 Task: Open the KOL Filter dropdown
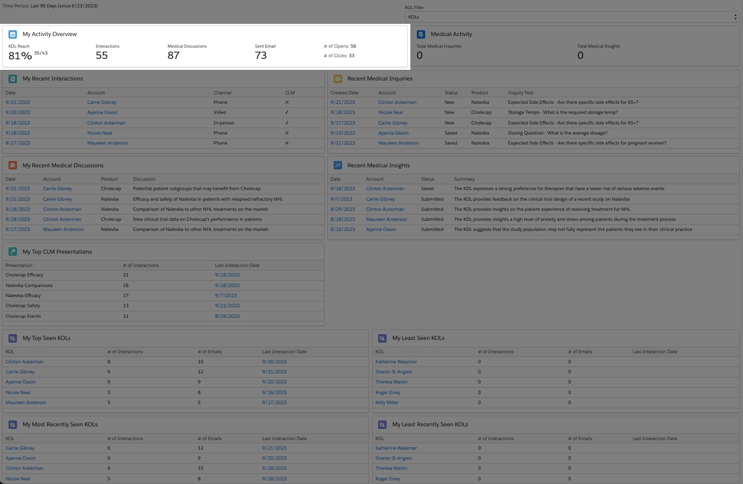tap(572, 17)
